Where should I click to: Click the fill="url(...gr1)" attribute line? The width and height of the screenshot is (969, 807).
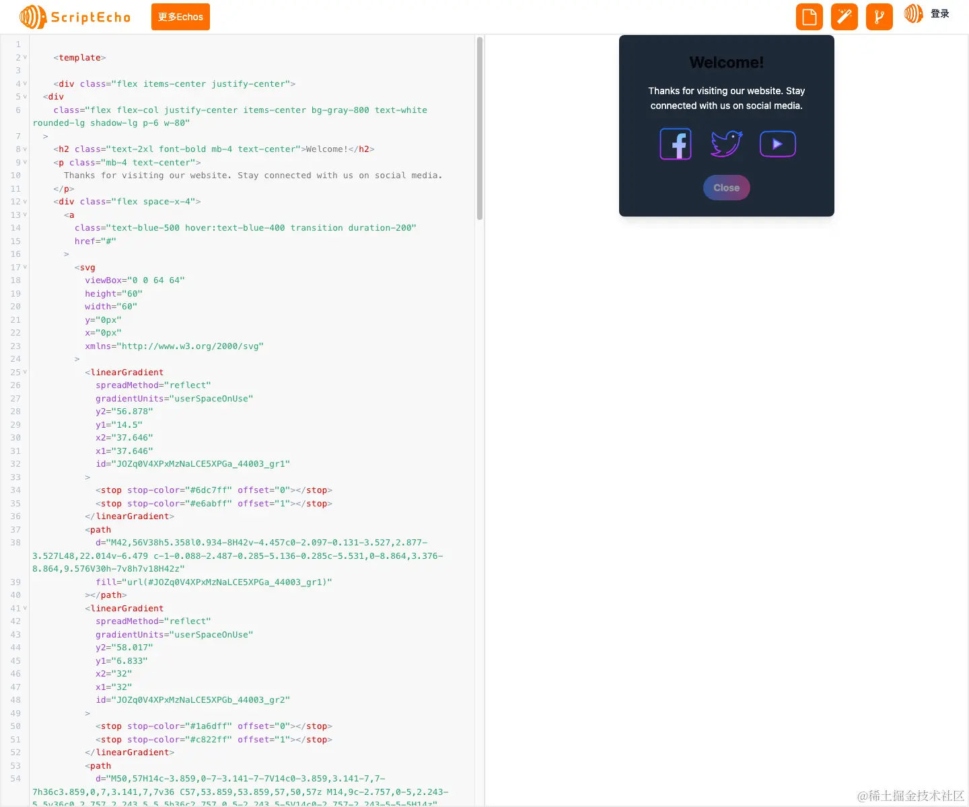pyautogui.click(x=214, y=582)
